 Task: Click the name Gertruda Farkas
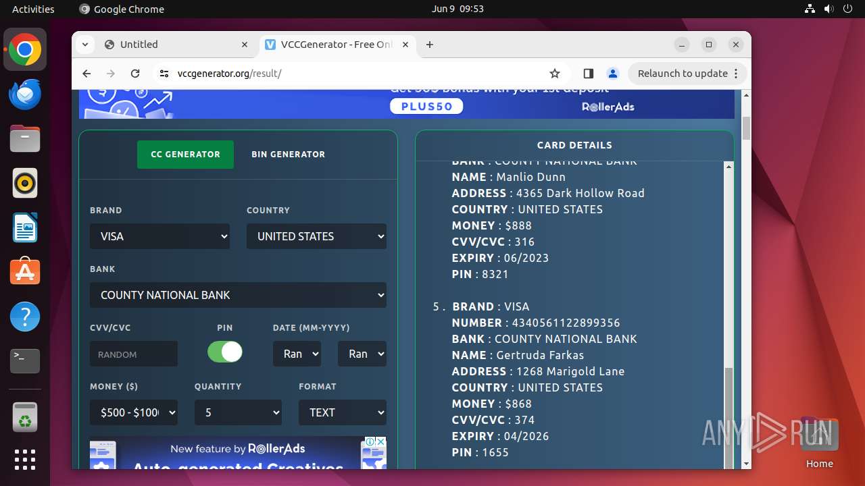(x=540, y=355)
